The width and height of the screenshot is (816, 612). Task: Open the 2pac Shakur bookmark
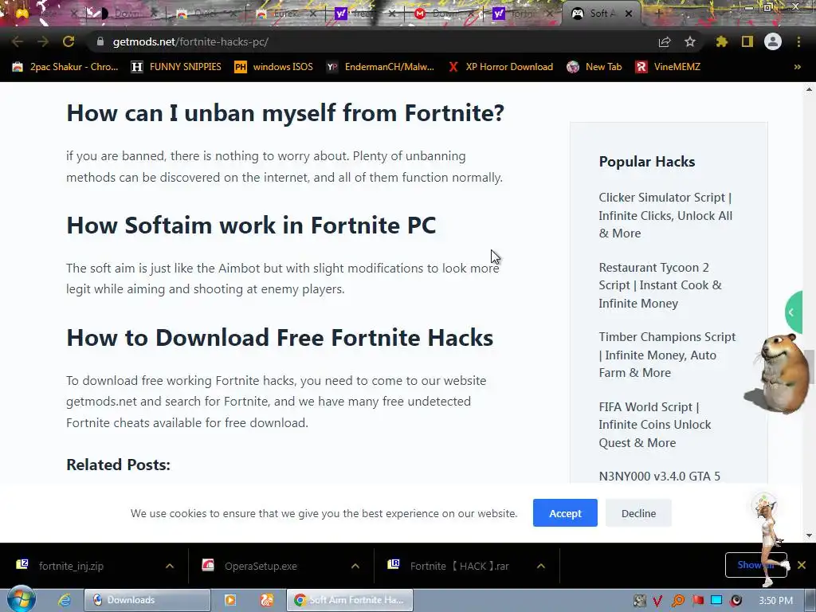(65, 67)
